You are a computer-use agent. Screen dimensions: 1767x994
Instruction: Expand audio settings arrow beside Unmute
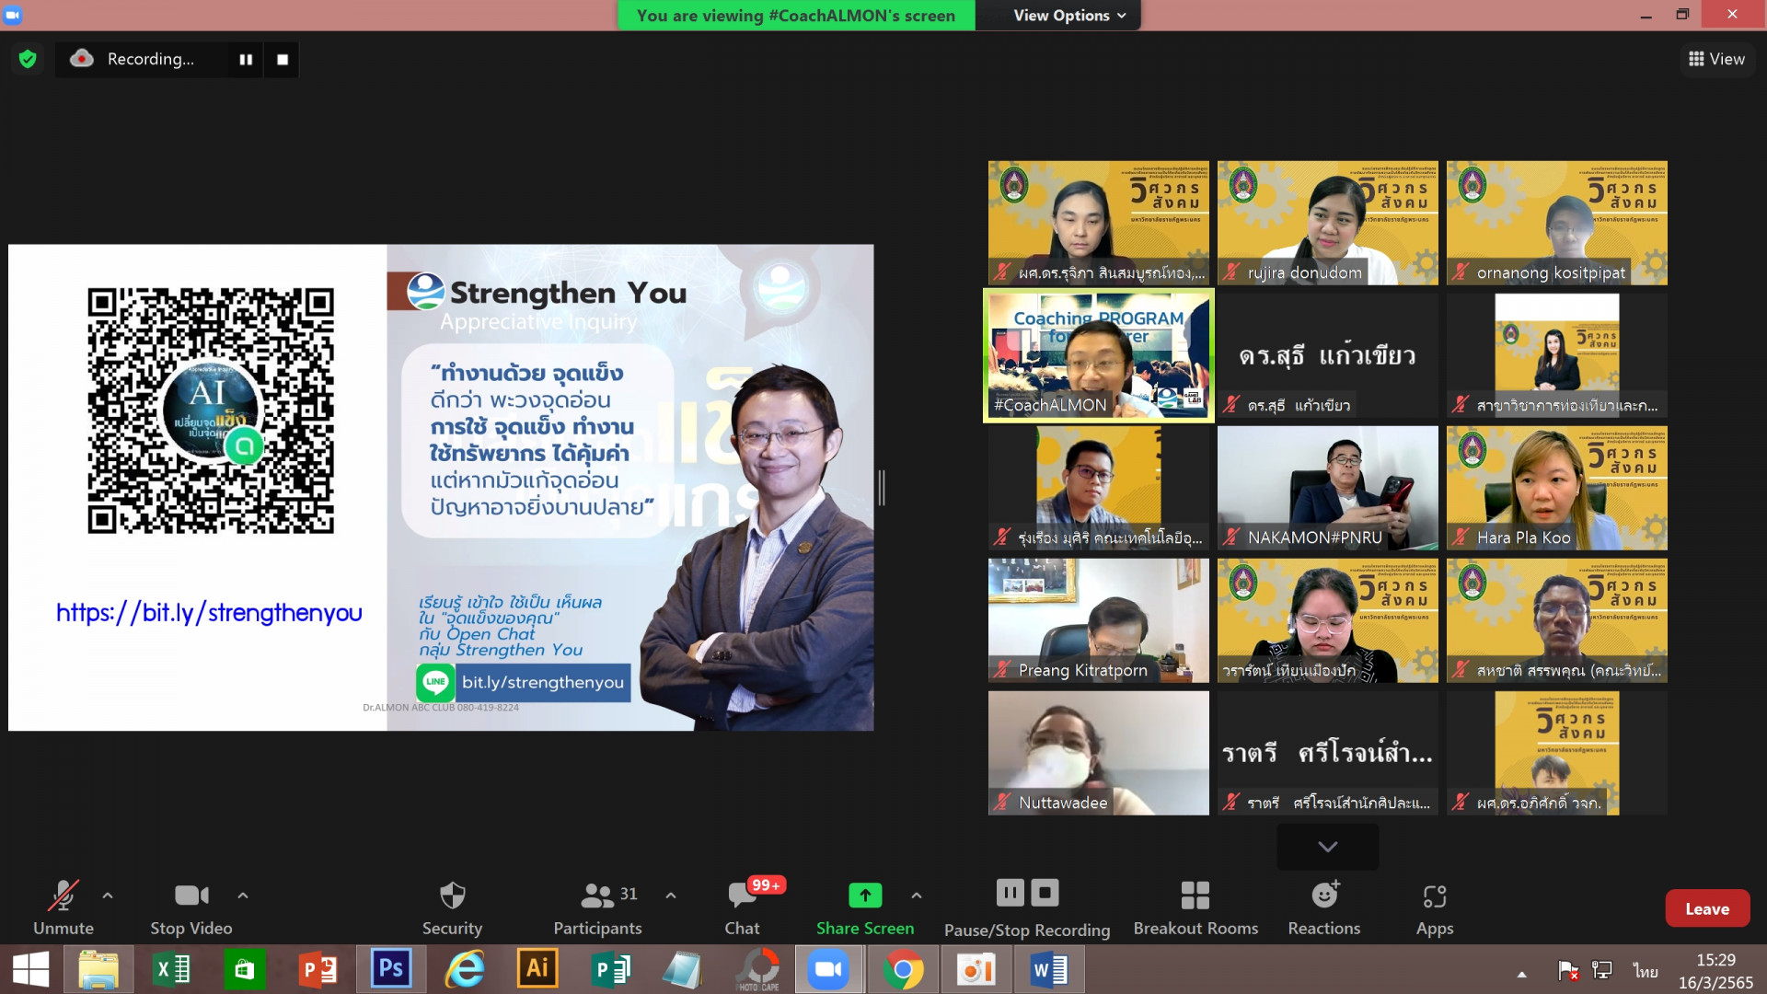coord(108,895)
